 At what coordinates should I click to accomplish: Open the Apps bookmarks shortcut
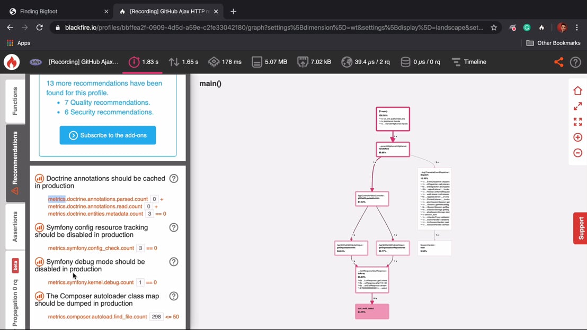coord(19,43)
